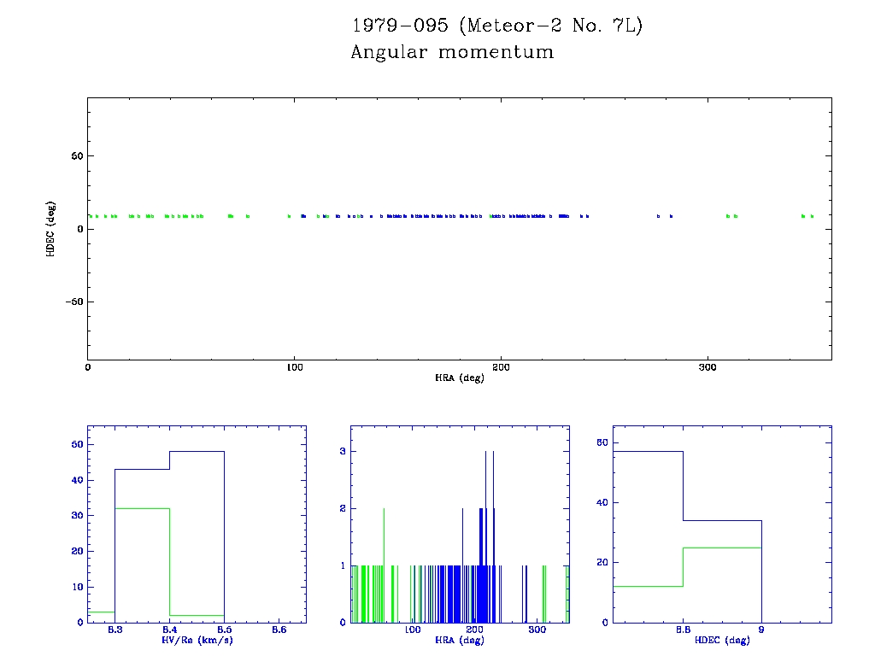
Task: Select the 100 tick label on scatter x-axis
Action: pos(294,367)
